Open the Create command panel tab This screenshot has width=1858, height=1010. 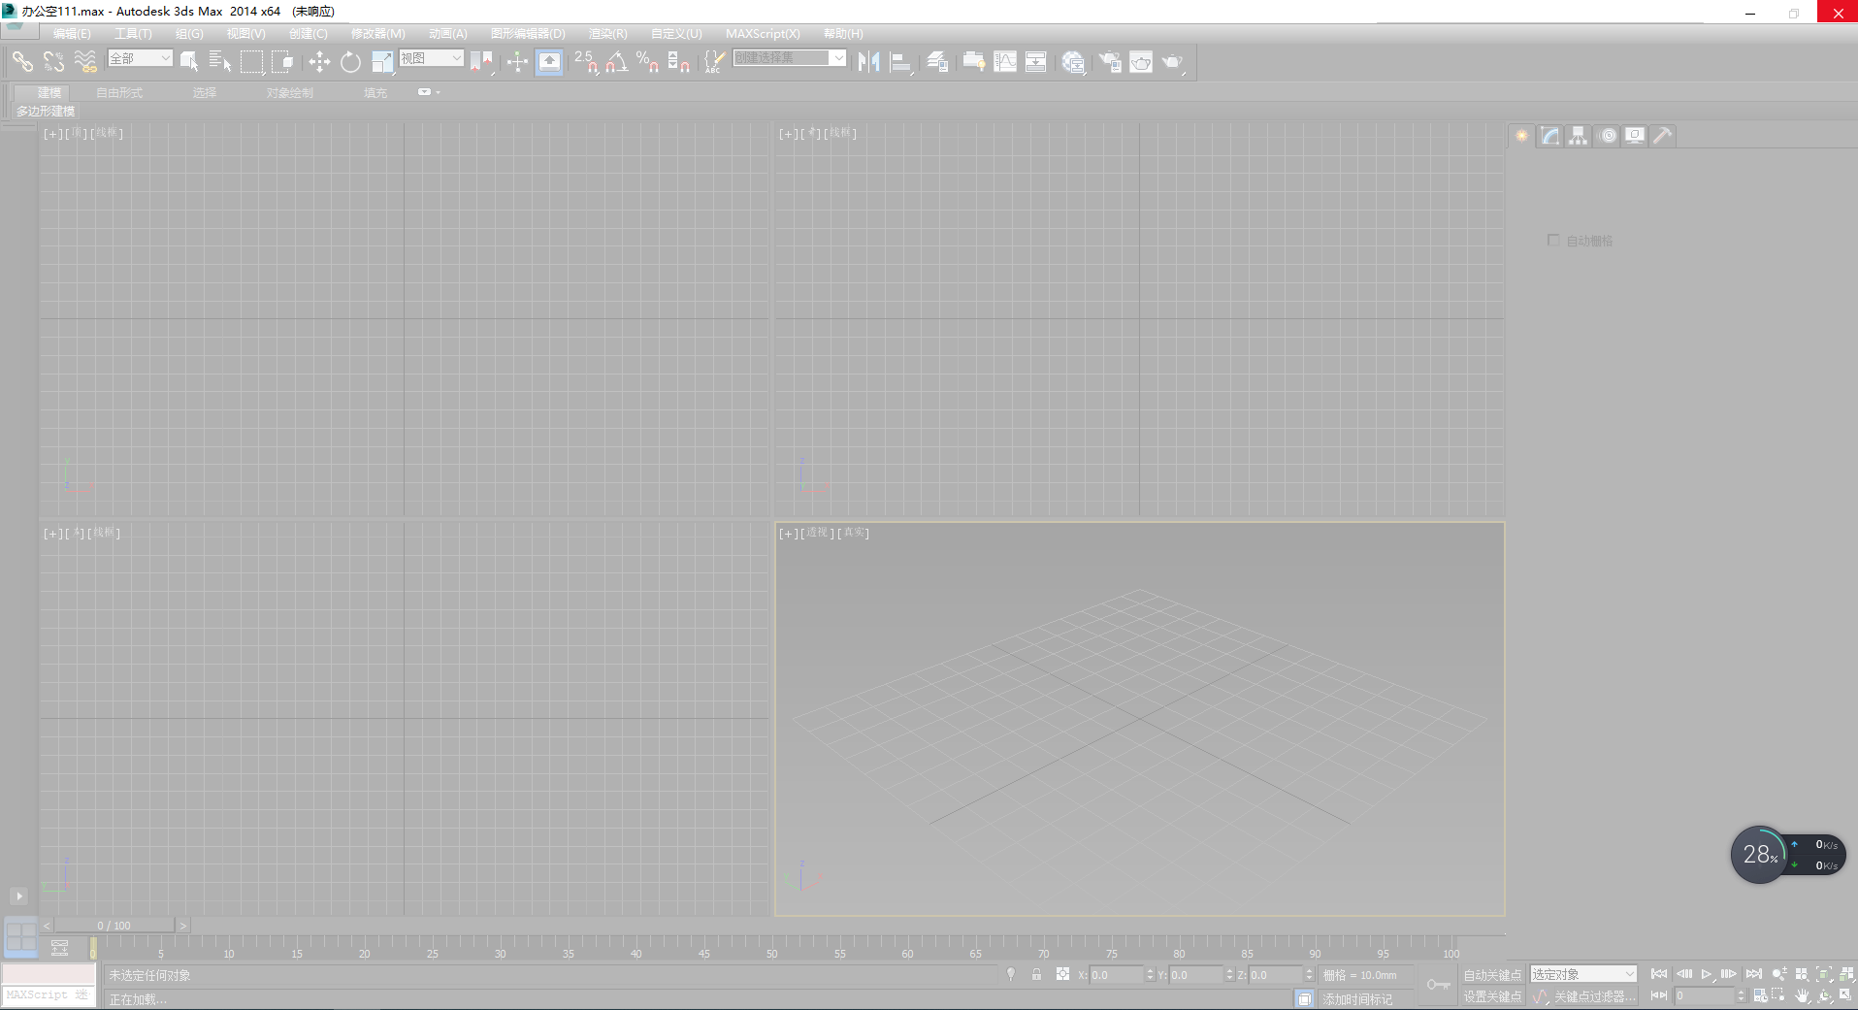(1522, 136)
